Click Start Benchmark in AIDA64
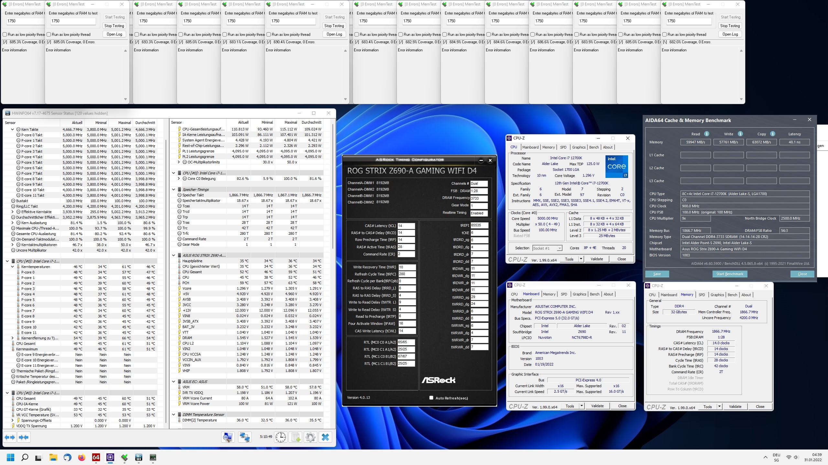 [x=730, y=274]
